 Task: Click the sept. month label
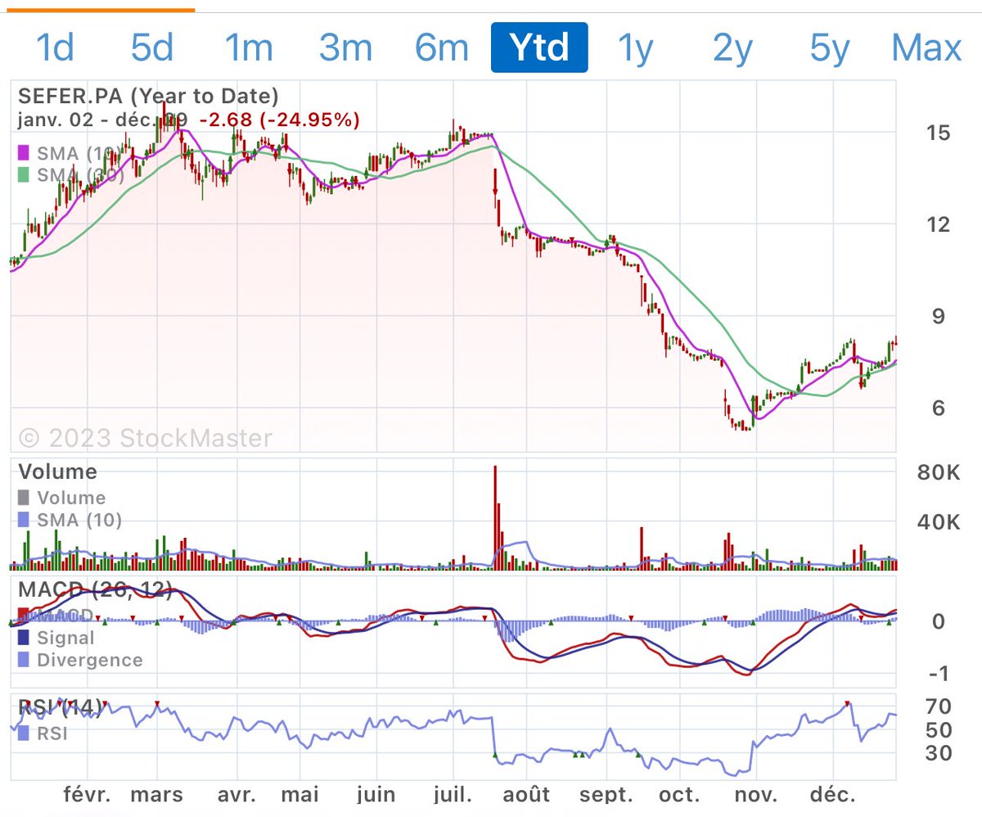pos(608,795)
